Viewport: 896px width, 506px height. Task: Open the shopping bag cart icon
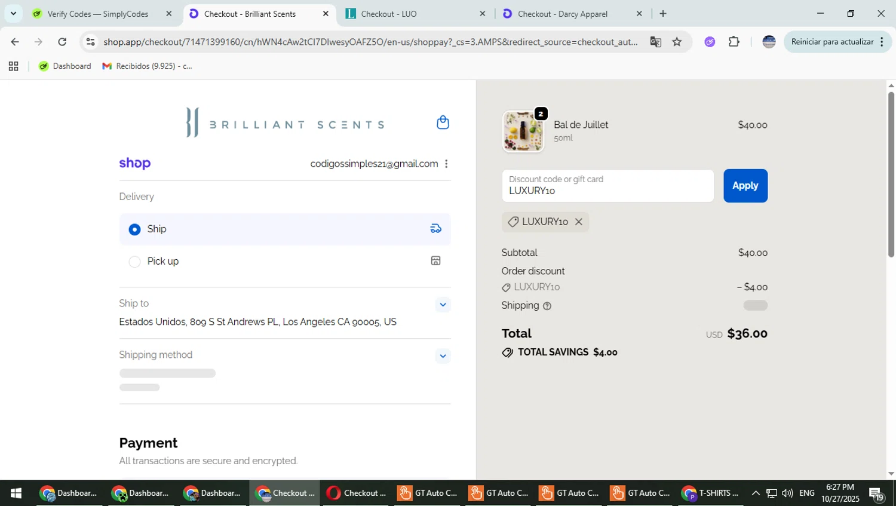click(443, 122)
